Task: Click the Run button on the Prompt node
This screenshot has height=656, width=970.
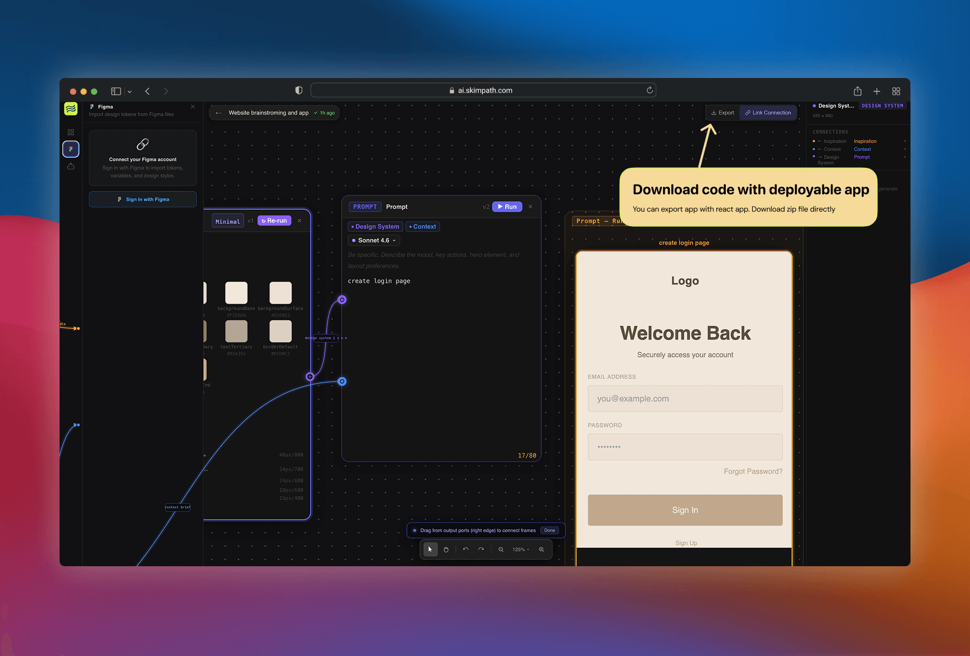Action: (x=506, y=207)
